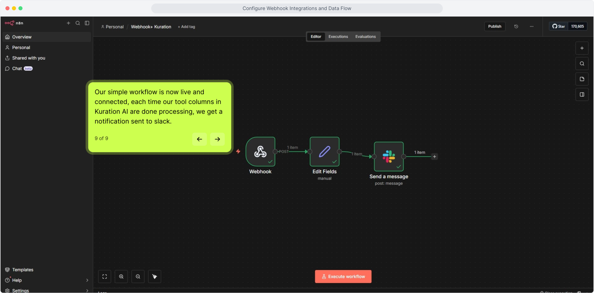This screenshot has width=594, height=293.
Task: Open Personal in the left sidebar
Action: coord(47,47)
